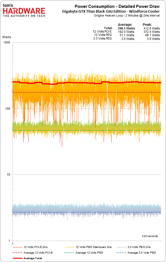Screen dimensions: 166x262
Task: Click the '12 Volts PEG:' row label
Action: tap(103, 35)
